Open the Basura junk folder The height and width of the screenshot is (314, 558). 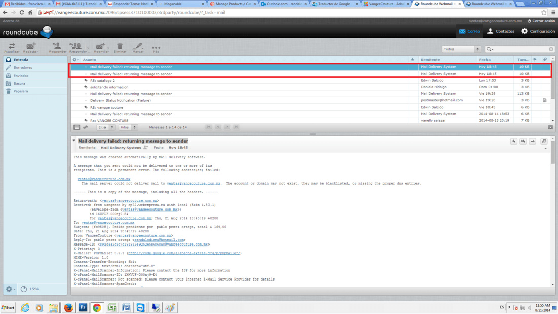tap(35, 83)
